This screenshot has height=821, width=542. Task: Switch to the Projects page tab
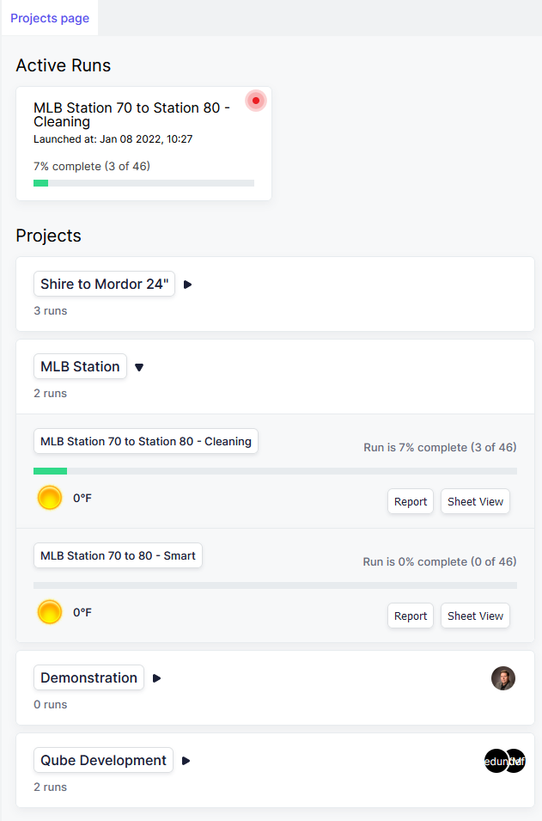coord(50,18)
